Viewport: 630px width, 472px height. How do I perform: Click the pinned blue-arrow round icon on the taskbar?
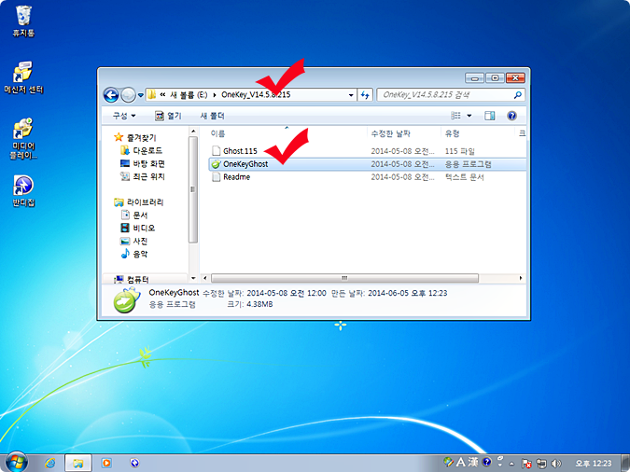134,463
